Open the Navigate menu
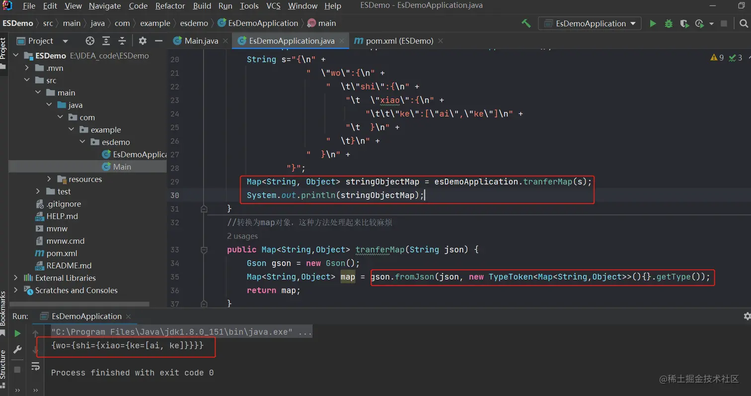 tap(105, 6)
